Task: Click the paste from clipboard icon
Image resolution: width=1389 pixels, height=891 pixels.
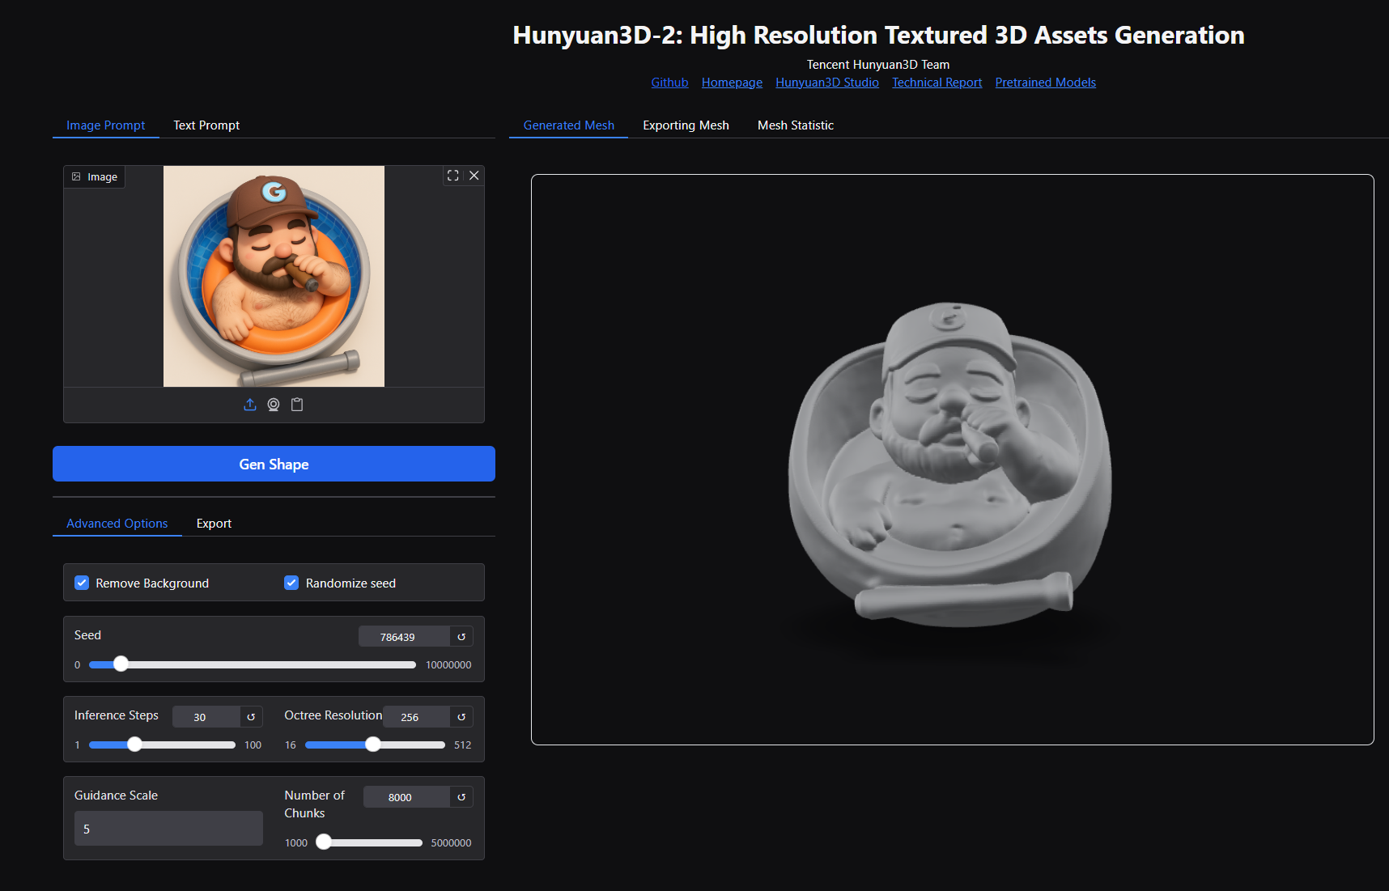Action: (x=297, y=405)
